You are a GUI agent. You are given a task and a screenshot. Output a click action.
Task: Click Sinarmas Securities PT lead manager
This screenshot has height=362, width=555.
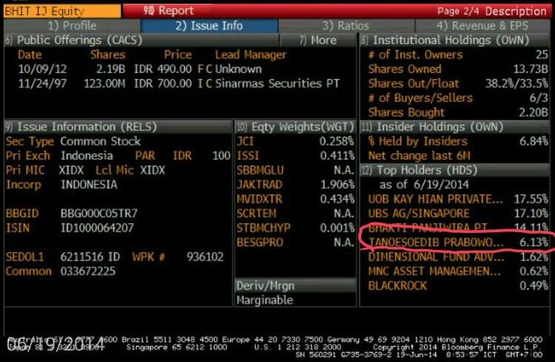pyautogui.click(x=277, y=84)
